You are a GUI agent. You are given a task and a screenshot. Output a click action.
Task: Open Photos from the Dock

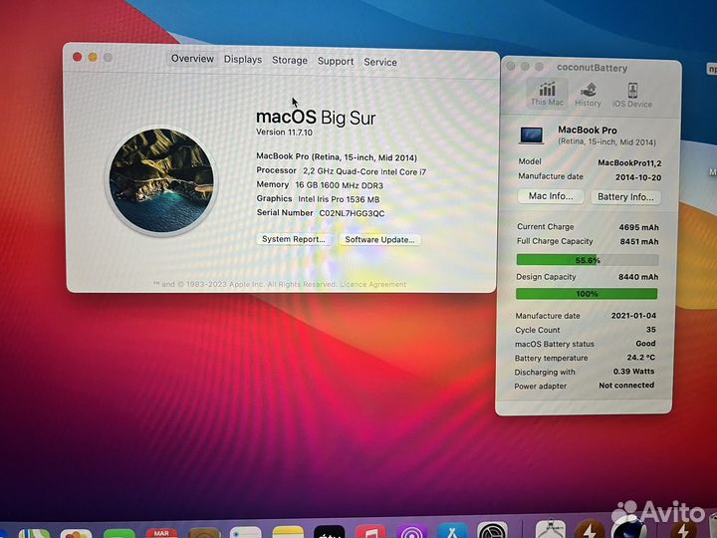[76, 533]
